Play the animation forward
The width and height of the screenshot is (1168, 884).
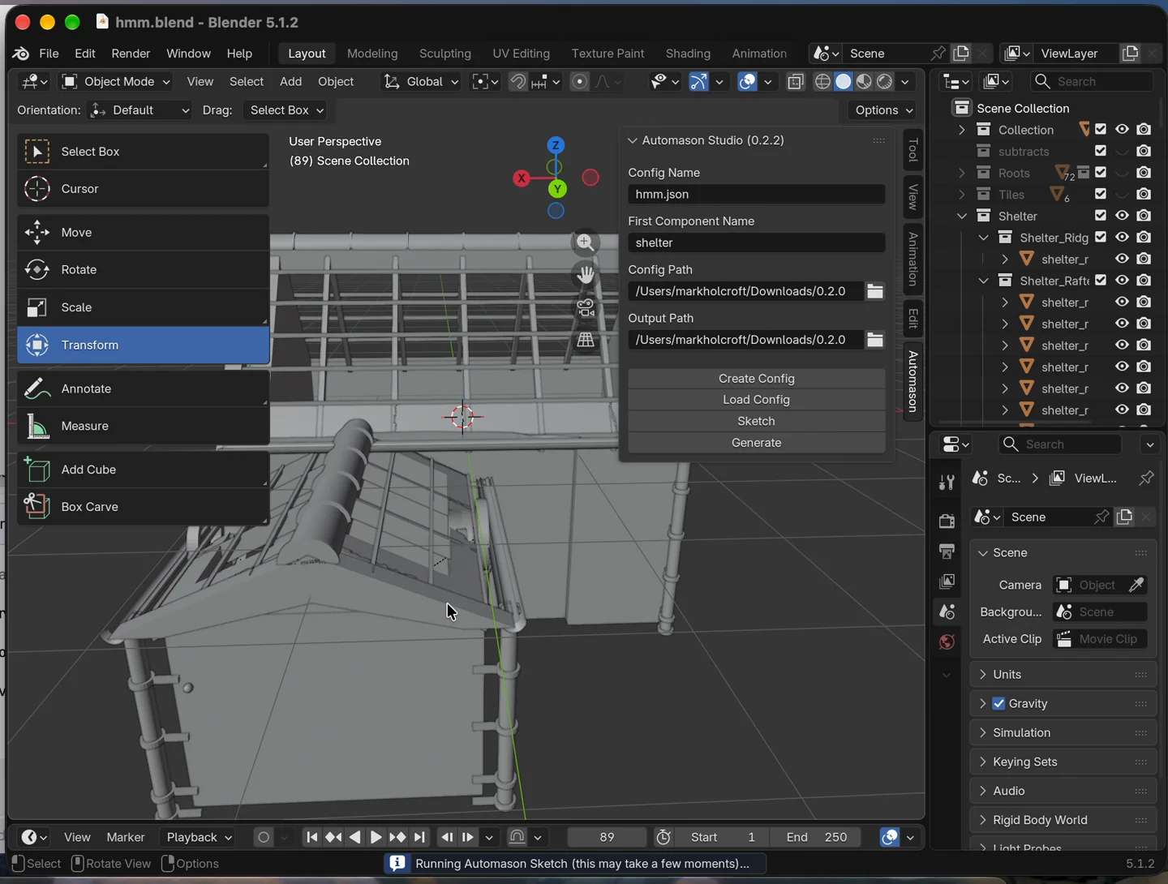(376, 837)
